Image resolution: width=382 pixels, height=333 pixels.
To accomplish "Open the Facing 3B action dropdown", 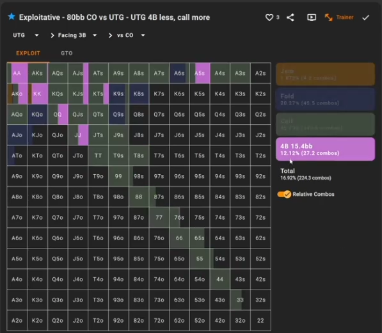I will pos(77,35).
